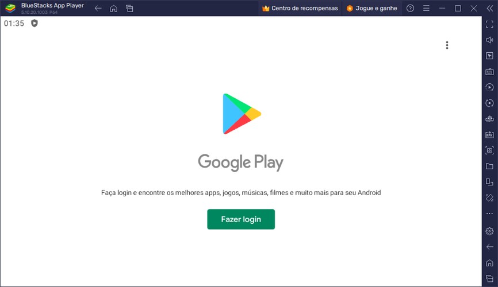This screenshot has width=498, height=287.
Task: Open the three-dot overflow menu in Google Play
Action: point(447,45)
